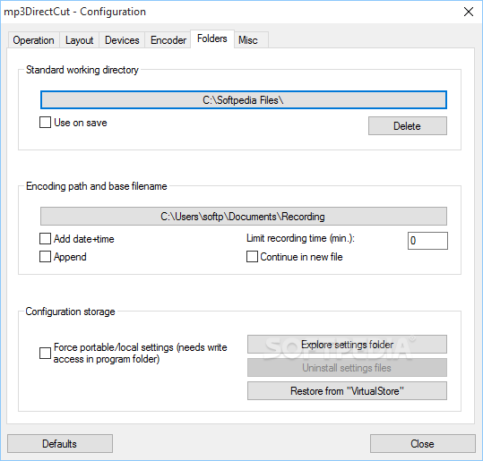The image size is (483, 461).
Task: Close the Configuration window with X
Action: pyautogui.click(x=469, y=12)
